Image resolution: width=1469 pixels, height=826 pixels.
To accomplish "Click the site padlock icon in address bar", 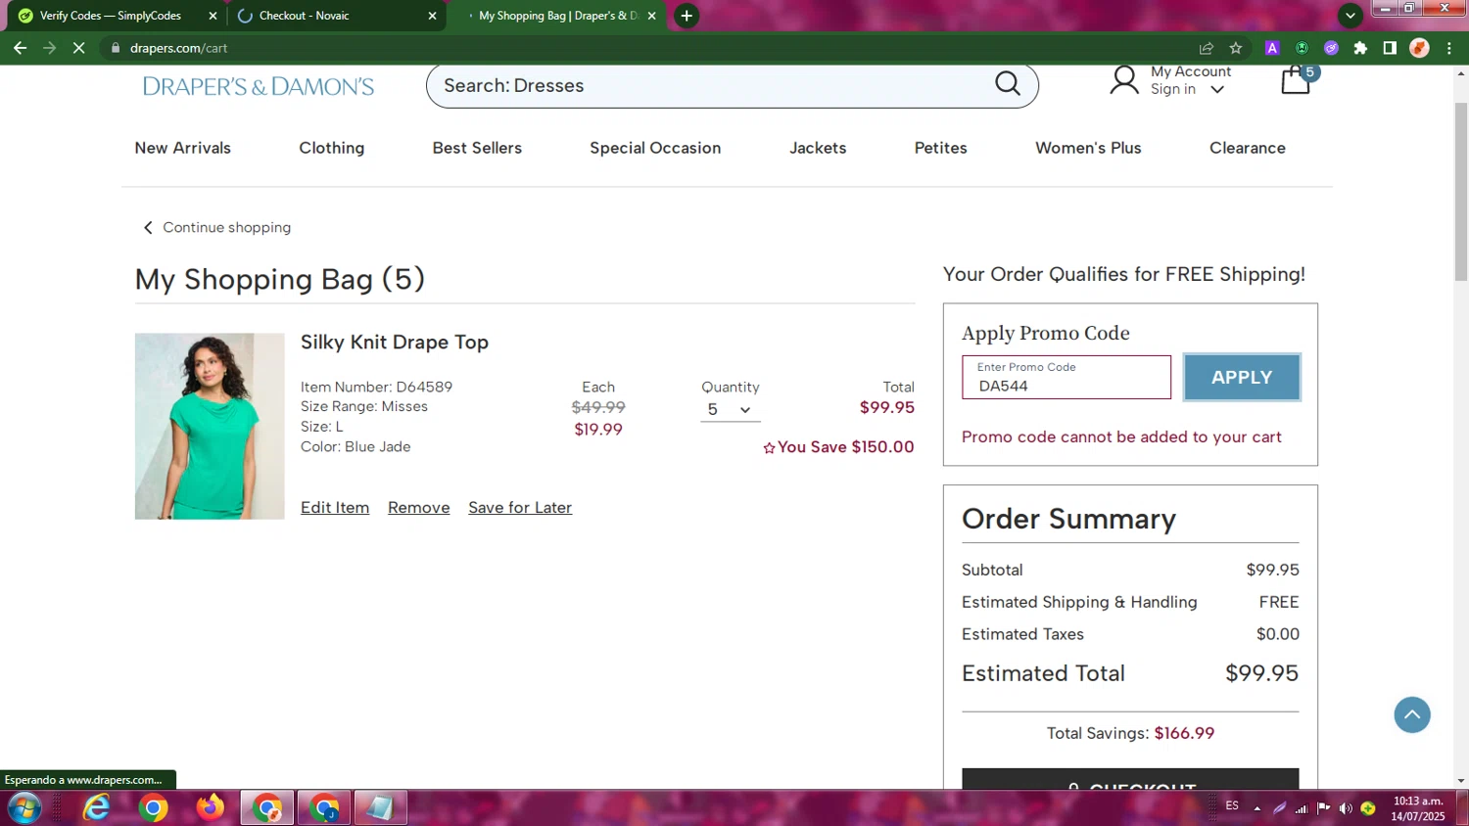I will [x=115, y=48].
